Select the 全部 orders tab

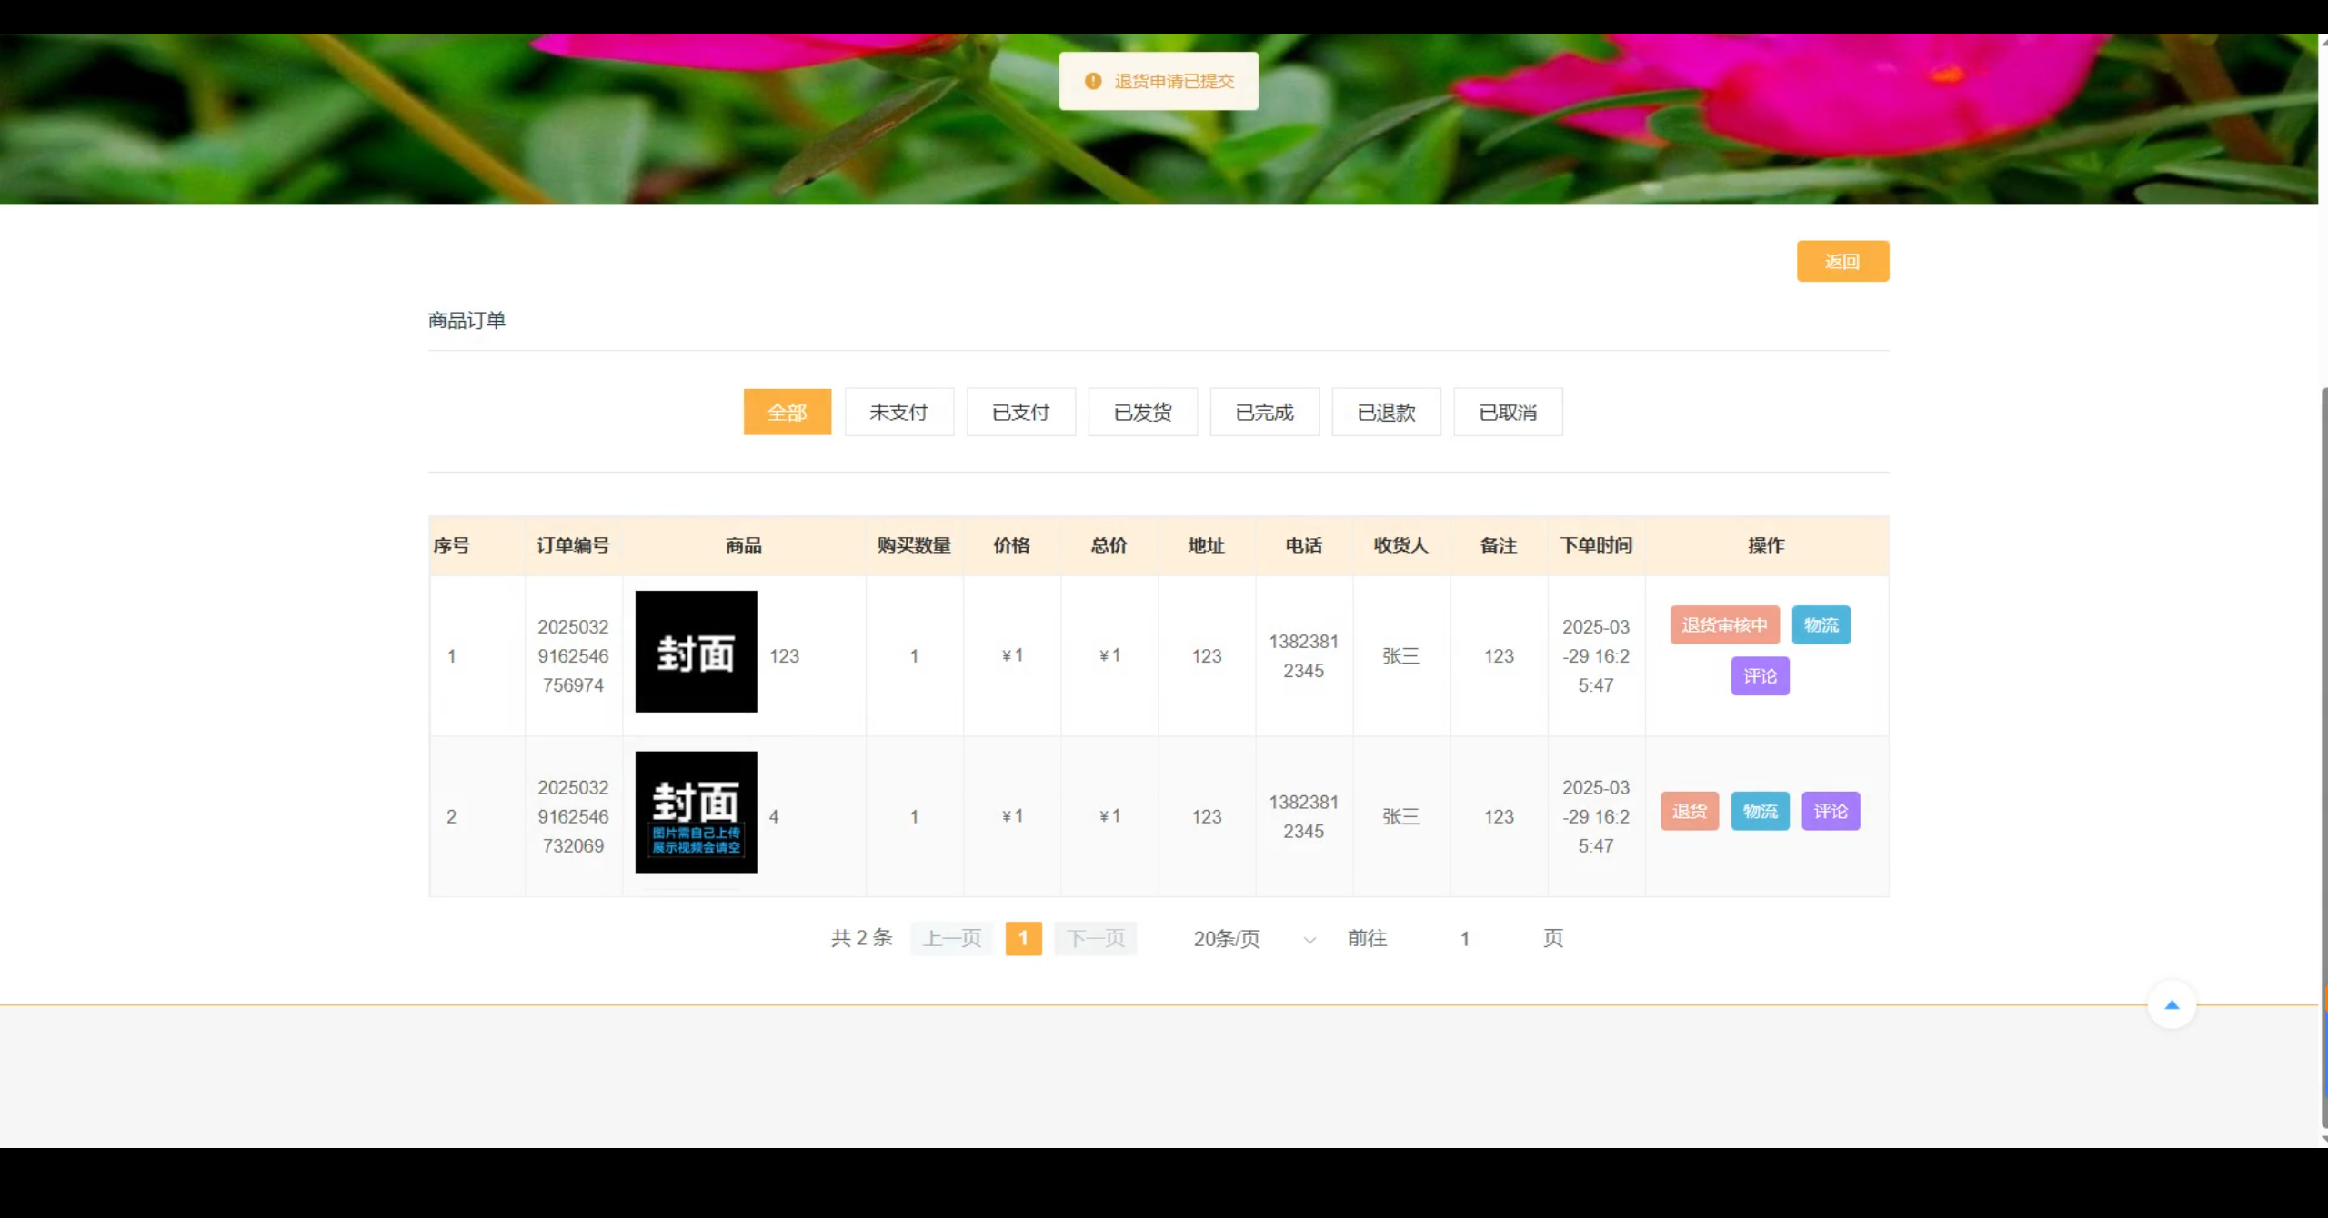click(787, 413)
